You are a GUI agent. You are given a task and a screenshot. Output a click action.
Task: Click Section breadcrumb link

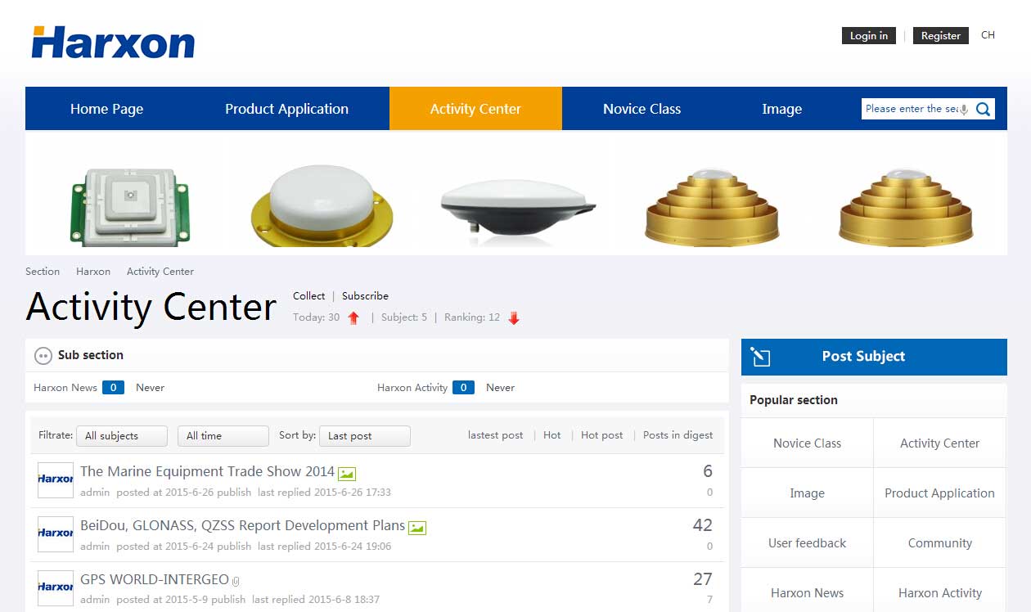43,272
